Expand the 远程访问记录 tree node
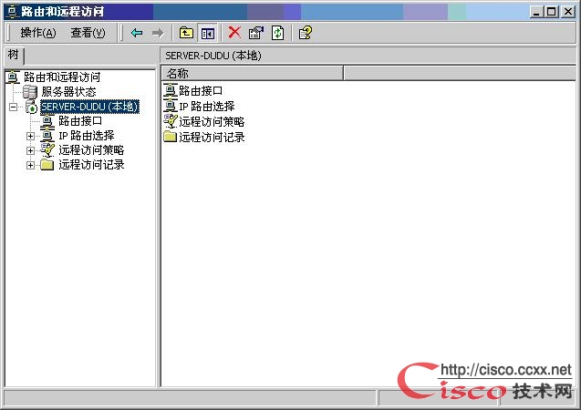Screen dimensions: 581x410 (30, 165)
